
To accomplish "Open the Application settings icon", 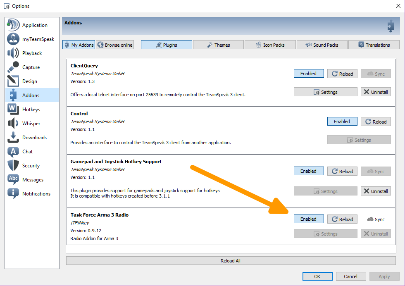I will pos(13,25).
